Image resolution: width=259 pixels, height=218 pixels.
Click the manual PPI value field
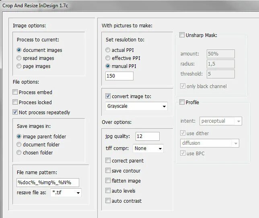tap(119, 76)
